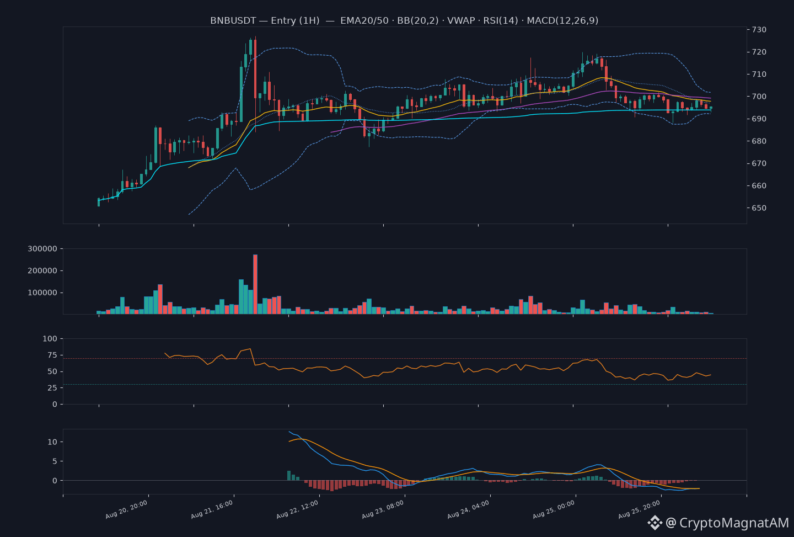Click the 660 price axis label

click(758, 186)
